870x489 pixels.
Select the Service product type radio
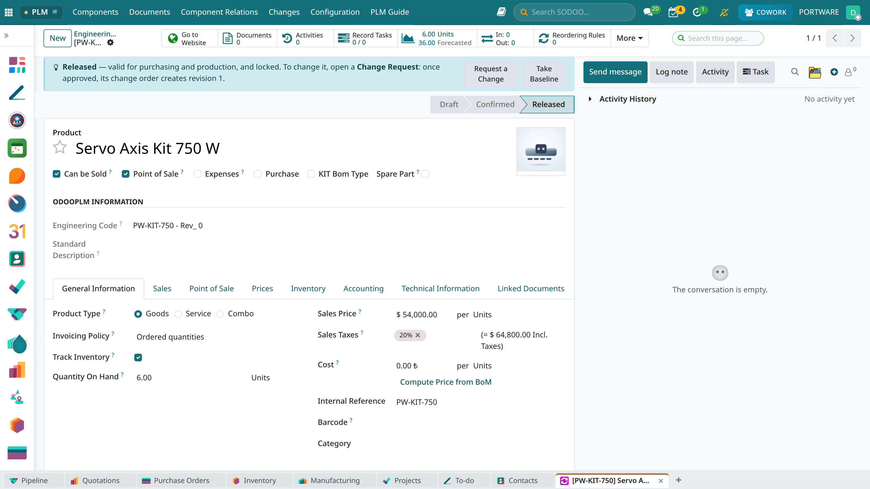coord(178,314)
